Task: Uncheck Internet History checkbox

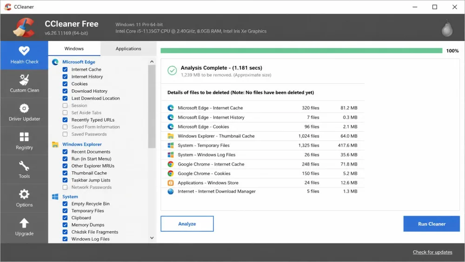Action: click(x=65, y=77)
